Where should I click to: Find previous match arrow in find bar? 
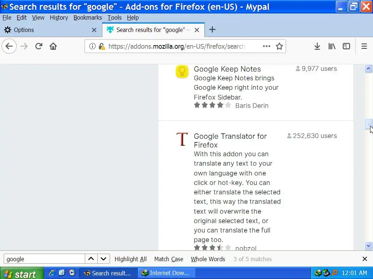91,259
